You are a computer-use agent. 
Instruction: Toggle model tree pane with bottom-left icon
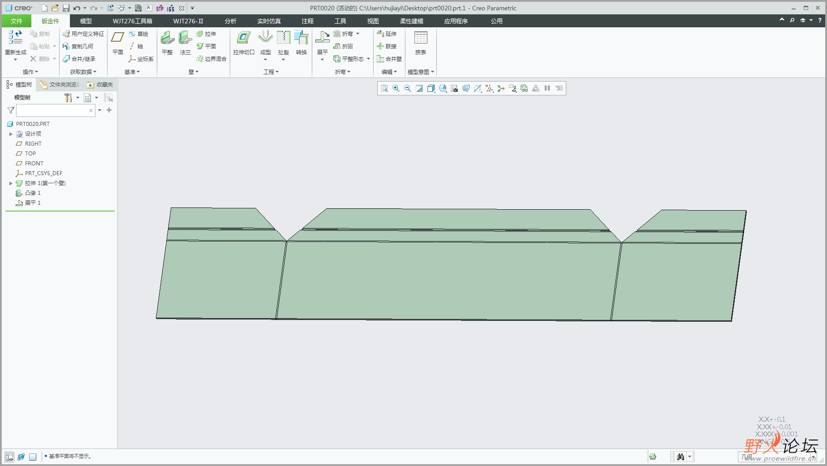click(9, 457)
